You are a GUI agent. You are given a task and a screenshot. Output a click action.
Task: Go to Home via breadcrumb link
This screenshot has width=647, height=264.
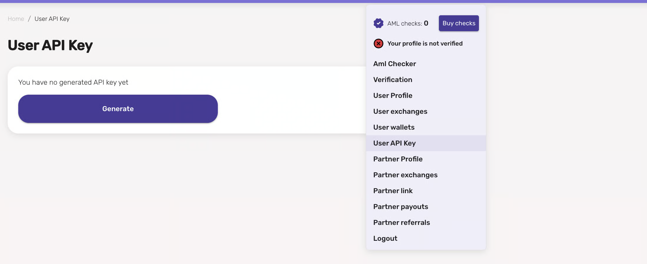(x=16, y=19)
